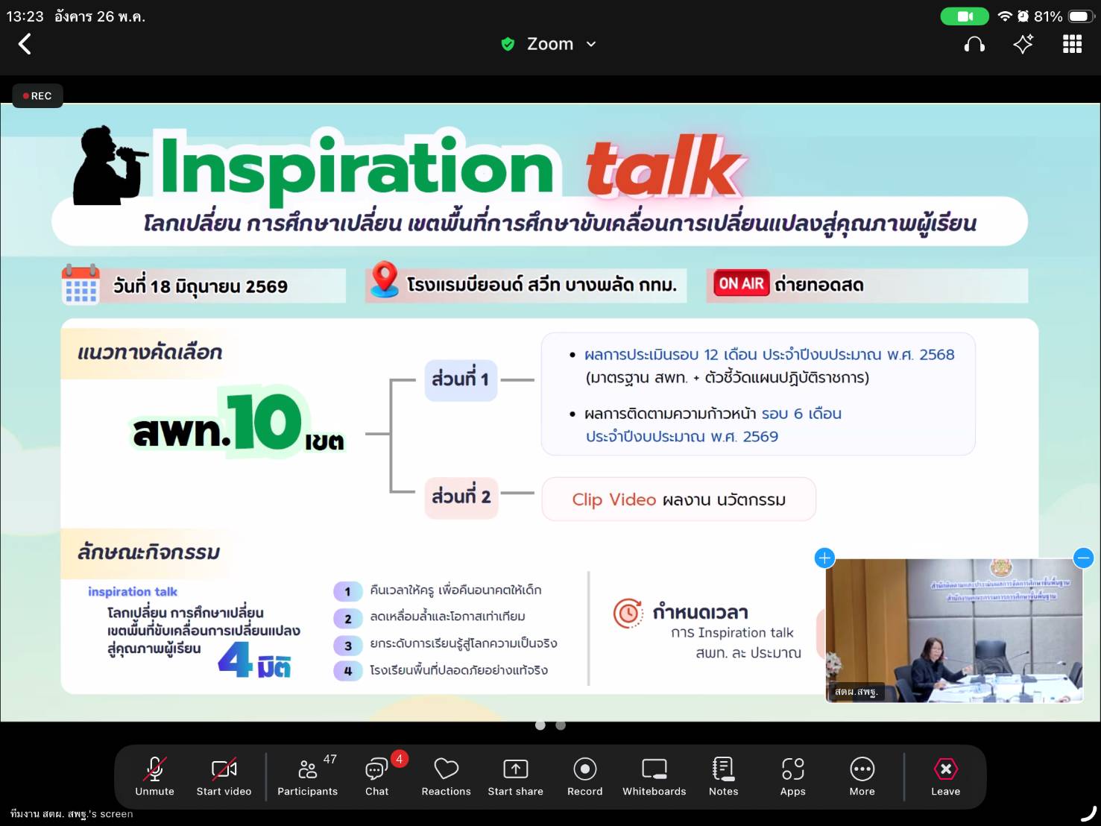Start Record from toolbar
The width and height of the screenshot is (1101, 826).
click(x=584, y=776)
